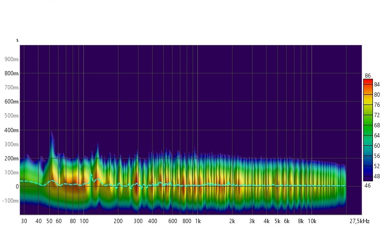Image resolution: width=390 pixels, height=227 pixels.
Task: Click the 900m time axis label
Action: [12, 59]
